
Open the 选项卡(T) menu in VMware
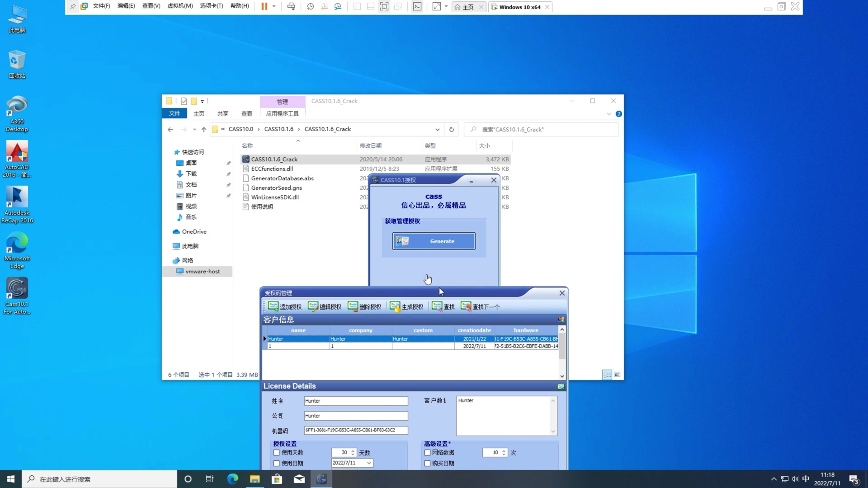pos(212,6)
